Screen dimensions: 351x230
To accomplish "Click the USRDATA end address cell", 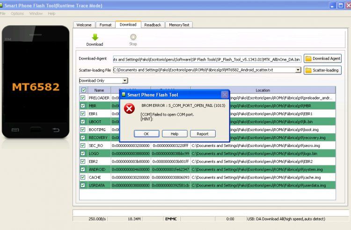I will (x=170, y=185).
